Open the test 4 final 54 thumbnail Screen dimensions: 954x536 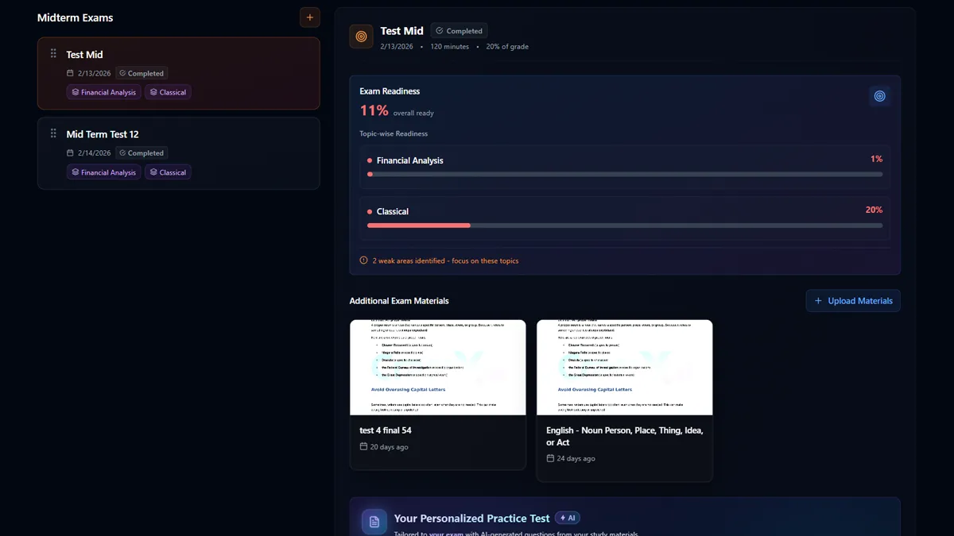click(x=438, y=368)
